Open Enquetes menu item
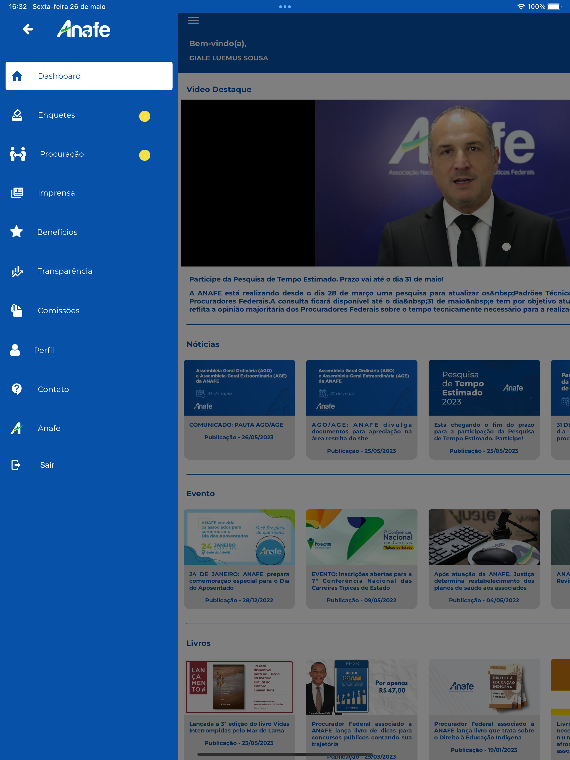 click(x=89, y=115)
